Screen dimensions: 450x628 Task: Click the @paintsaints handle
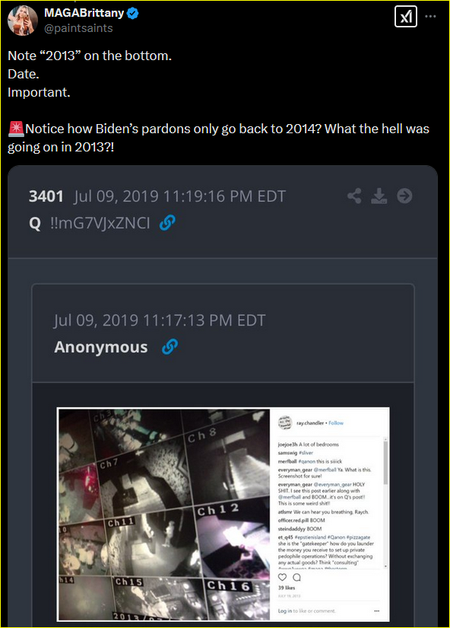[x=78, y=28]
